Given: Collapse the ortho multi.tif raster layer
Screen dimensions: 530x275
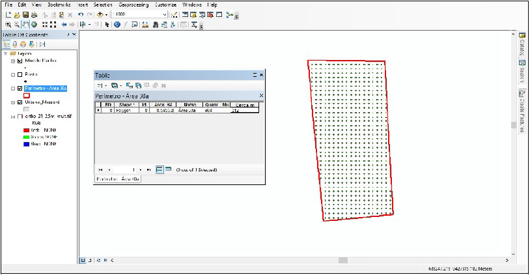Looking at the screenshot, I should [x=13, y=117].
